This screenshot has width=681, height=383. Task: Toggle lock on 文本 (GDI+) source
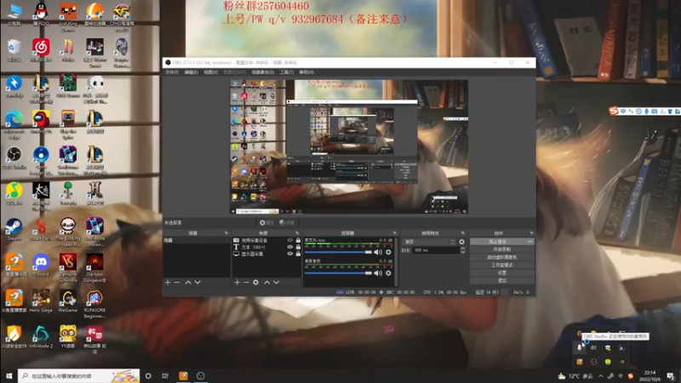tap(298, 247)
